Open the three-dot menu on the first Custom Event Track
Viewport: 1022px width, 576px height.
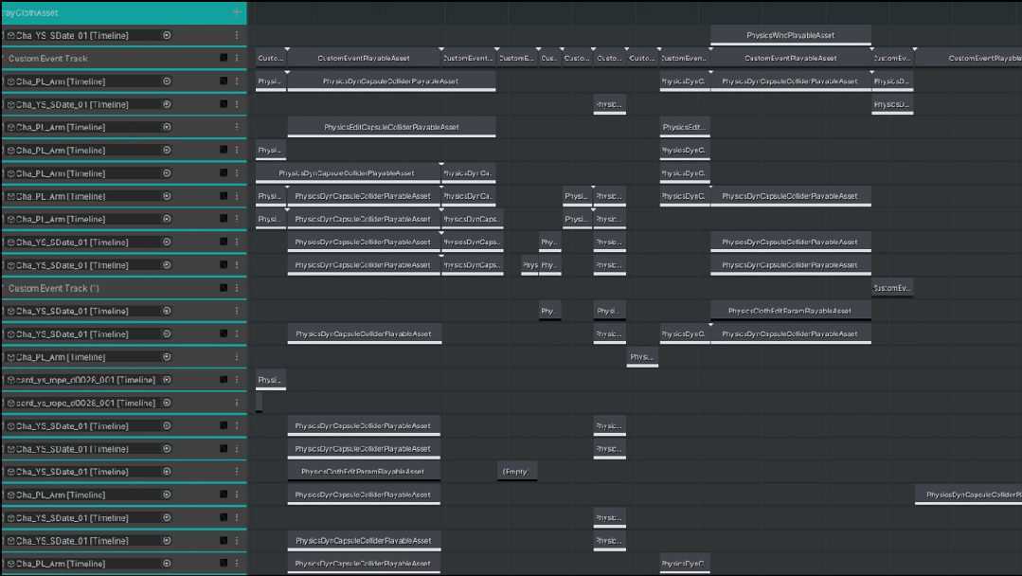[x=237, y=58]
